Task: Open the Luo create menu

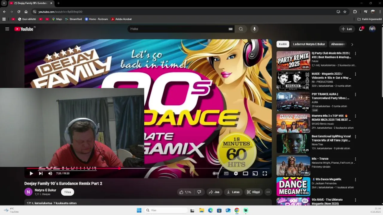Action: click(x=347, y=29)
